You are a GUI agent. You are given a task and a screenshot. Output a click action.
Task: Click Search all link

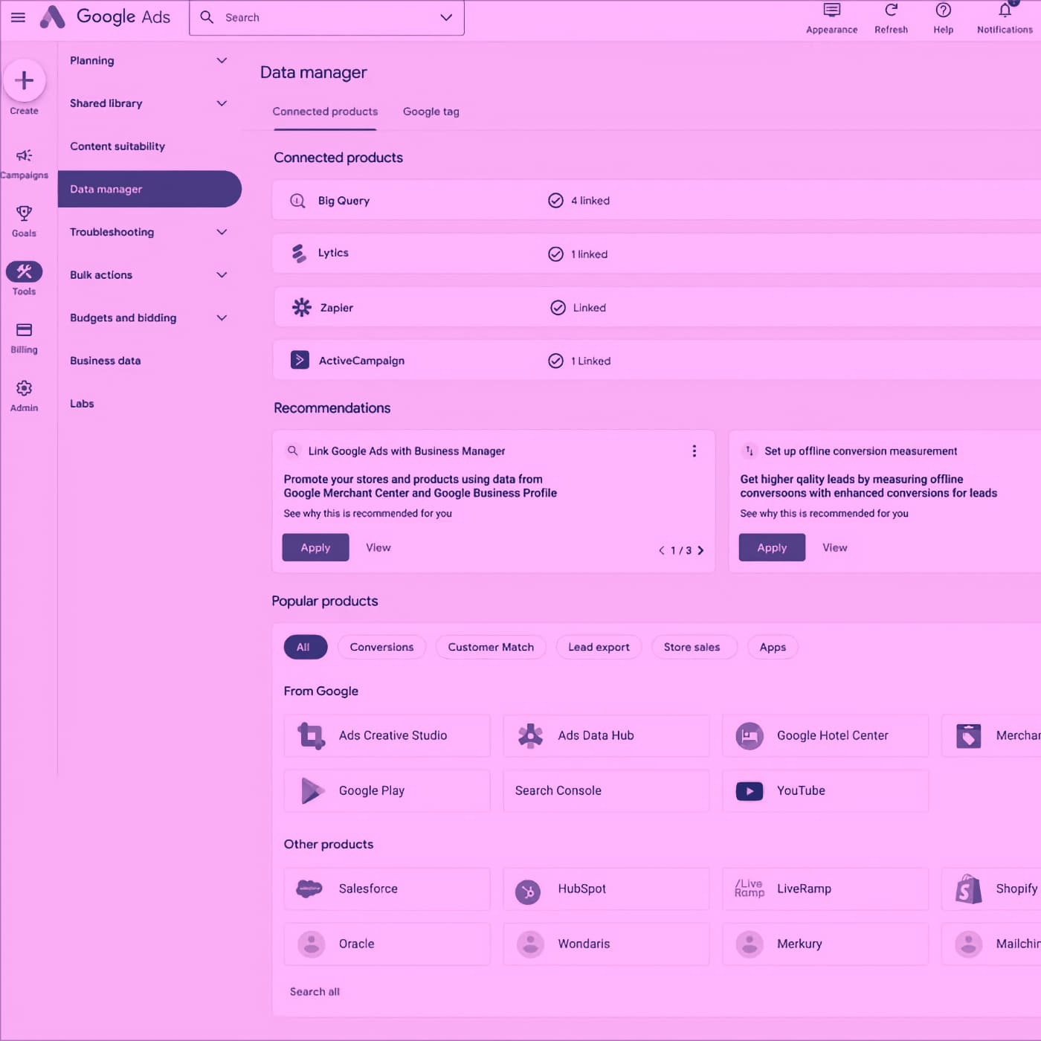315,991
